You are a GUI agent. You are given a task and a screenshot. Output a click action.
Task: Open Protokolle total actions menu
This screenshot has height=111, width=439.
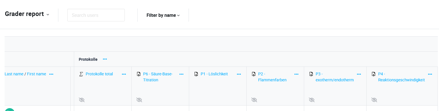click(124, 74)
